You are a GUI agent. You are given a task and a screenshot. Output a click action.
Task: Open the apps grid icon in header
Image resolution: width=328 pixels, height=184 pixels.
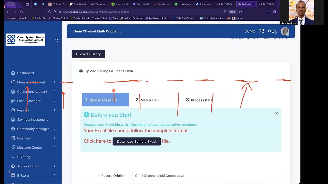[262, 31]
